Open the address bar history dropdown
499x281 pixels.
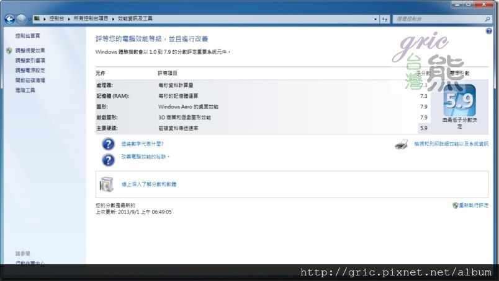click(375, 19)
